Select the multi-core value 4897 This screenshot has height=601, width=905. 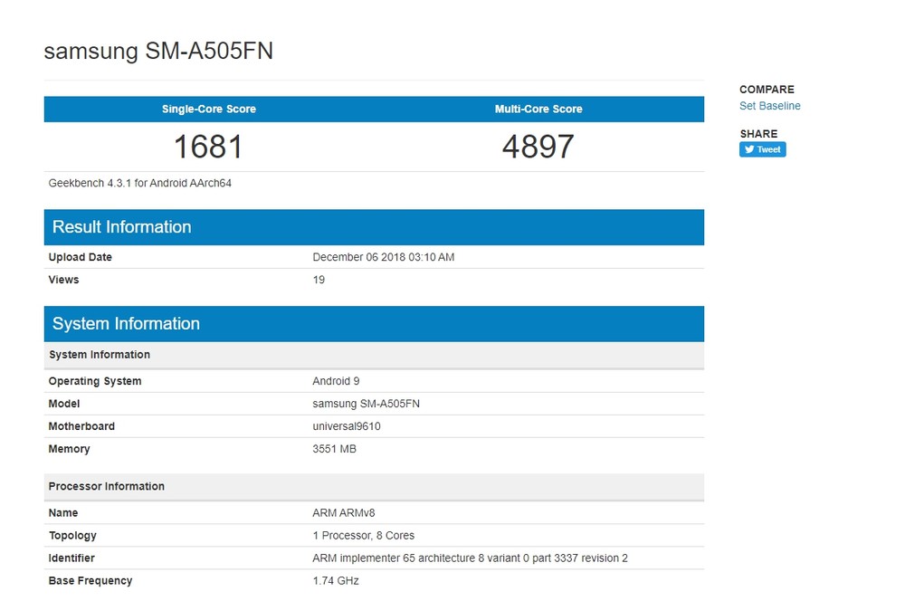(x=538, y=147)
